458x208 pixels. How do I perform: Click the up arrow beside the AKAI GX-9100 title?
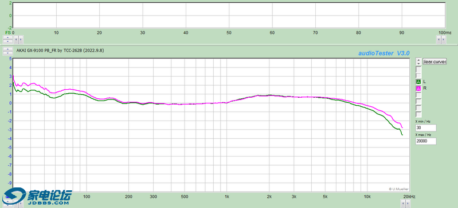[7, 49]
